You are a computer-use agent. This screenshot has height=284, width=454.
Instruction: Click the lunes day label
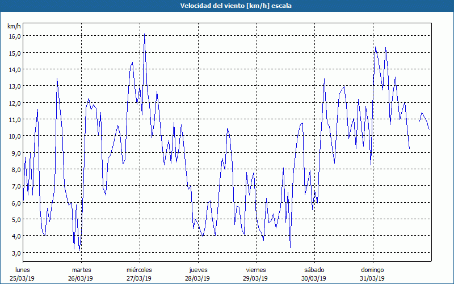click(23, 270)
